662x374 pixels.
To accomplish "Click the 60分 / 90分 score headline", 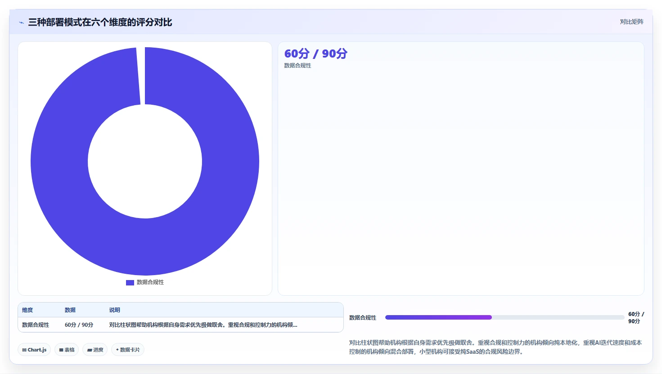I will 316,53.
